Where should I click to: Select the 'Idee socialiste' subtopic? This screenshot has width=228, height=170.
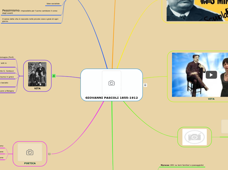point(53,4)
